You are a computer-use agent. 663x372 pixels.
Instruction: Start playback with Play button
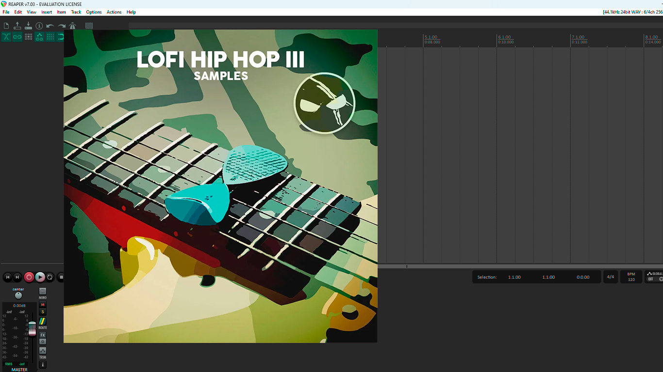coord(40,277)
